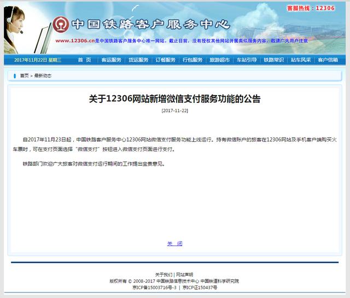
Task: Click the 中国铁路客户服务中心 banner title
Action: point(151,24)
